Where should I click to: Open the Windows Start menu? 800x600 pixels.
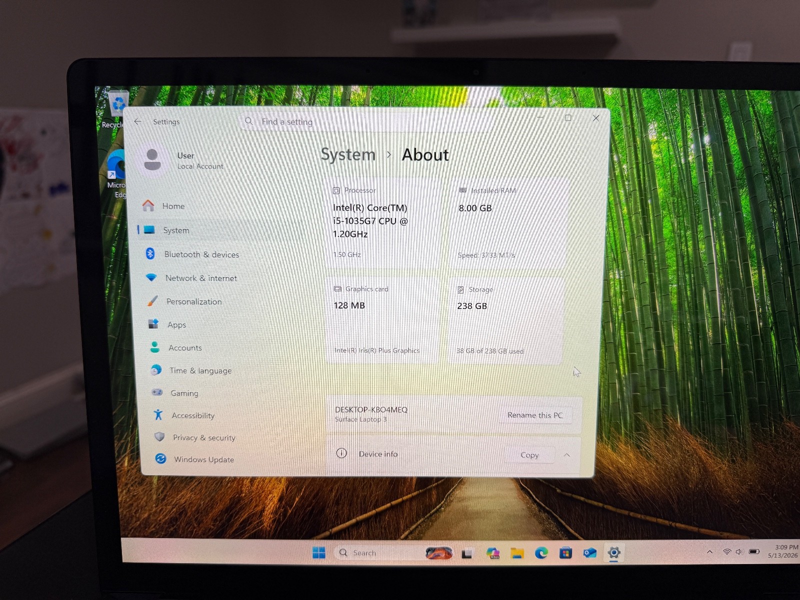pyautogui.click(x=318, y=552)
